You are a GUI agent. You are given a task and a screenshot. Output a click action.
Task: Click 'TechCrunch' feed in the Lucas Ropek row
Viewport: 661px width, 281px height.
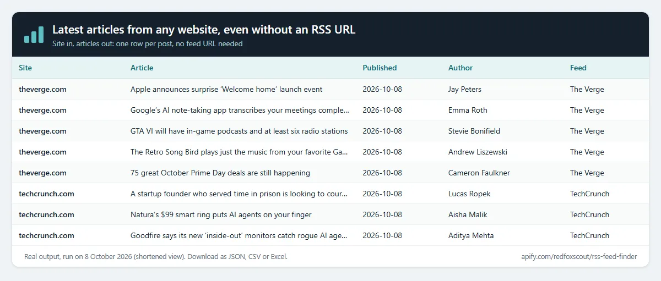590,194
